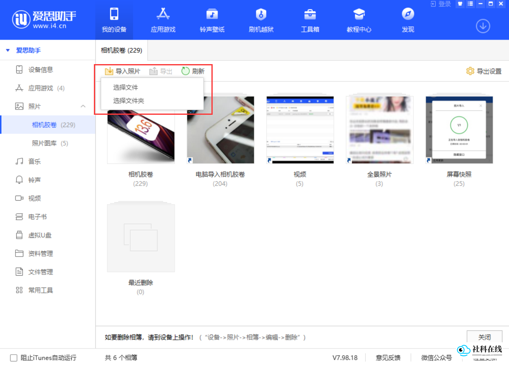Screen dimensions: 509x366
Task: Open the 最近删除 album thumbnail
Action: [x=141, y=238]
